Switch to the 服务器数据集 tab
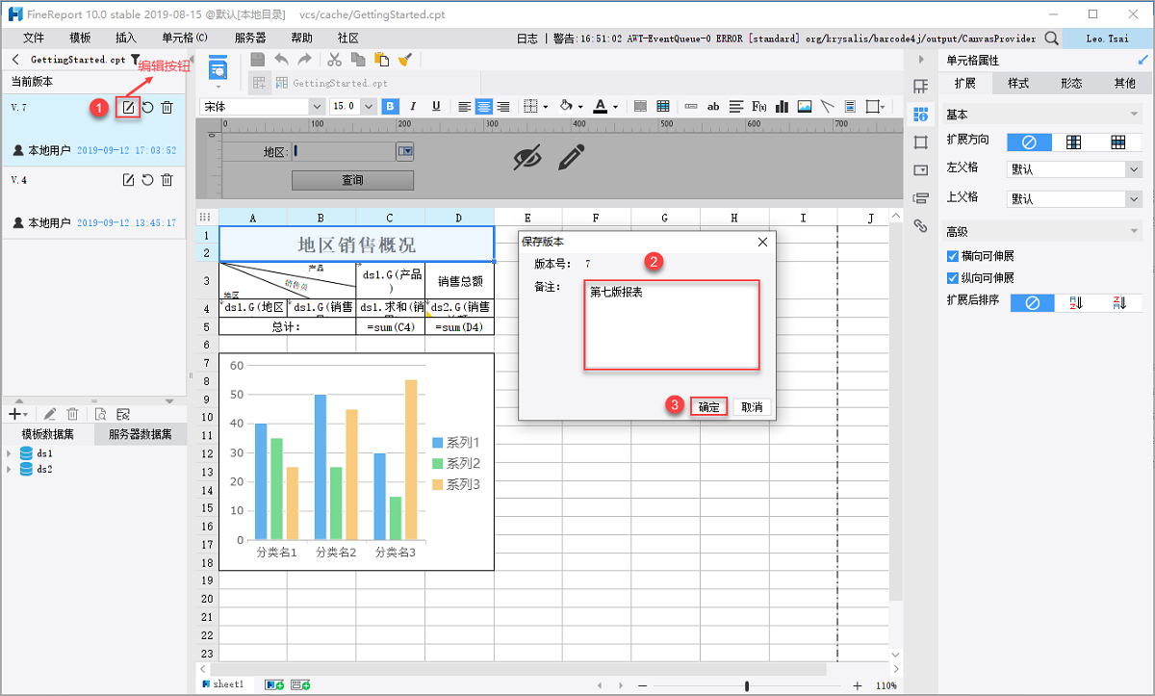This screenshot has width=1155, height=696. 140,435
